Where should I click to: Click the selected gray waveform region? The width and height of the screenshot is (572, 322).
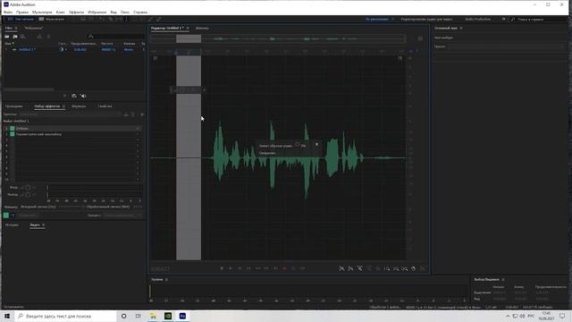click(189, 158)
